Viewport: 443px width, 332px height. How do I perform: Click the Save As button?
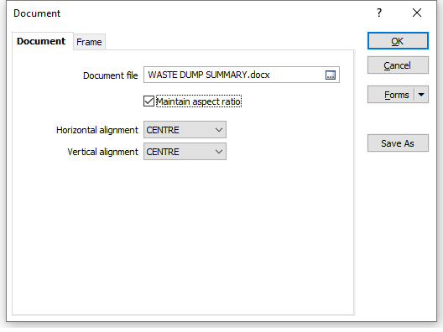(x=398, y=143)
